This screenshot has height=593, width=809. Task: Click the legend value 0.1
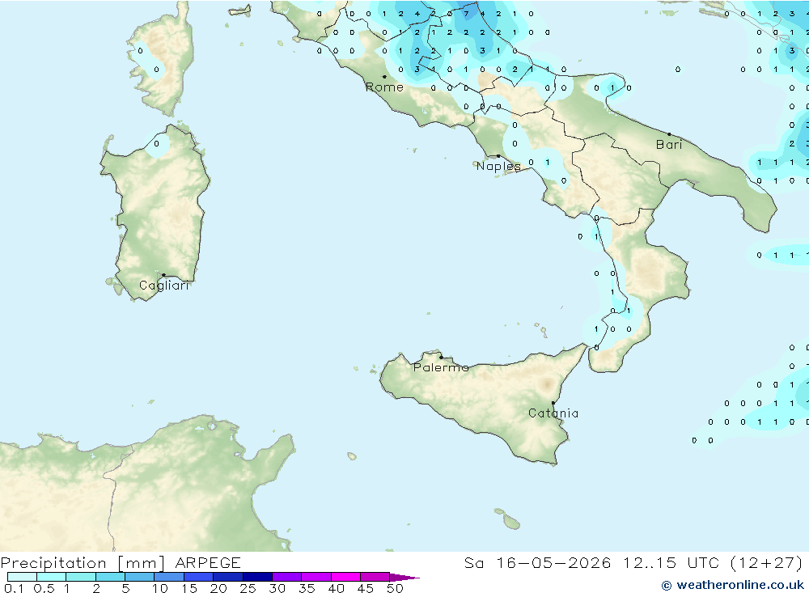[14, 588]
